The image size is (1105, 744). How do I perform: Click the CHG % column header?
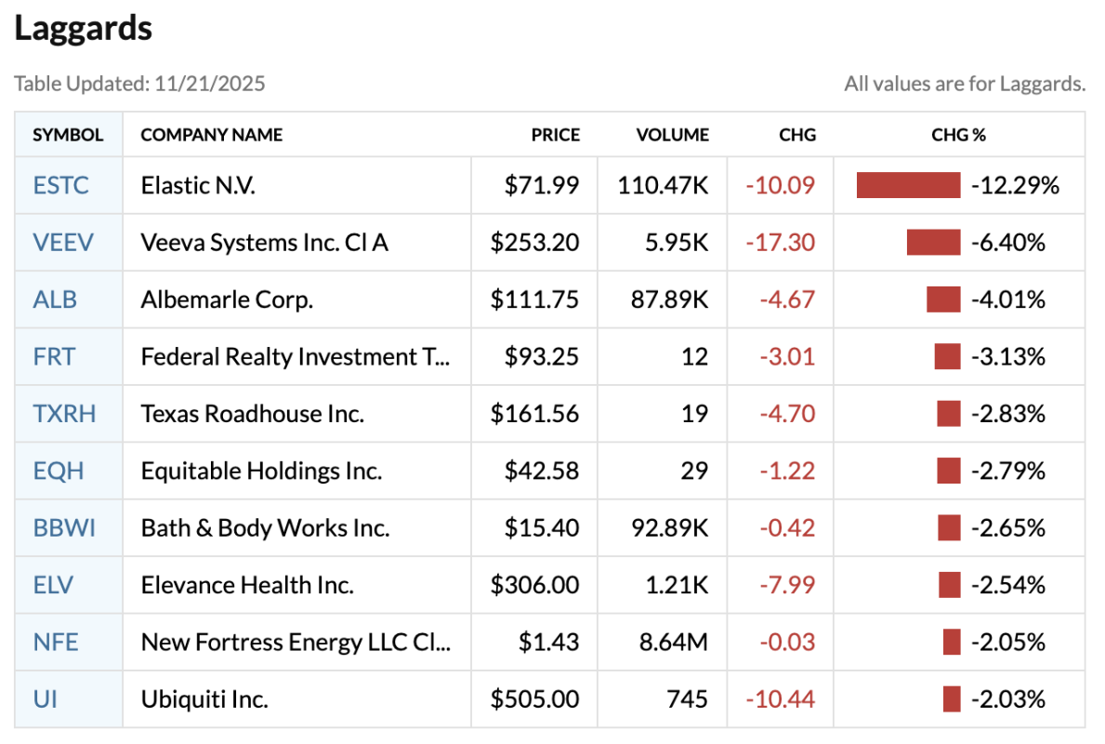958,135
